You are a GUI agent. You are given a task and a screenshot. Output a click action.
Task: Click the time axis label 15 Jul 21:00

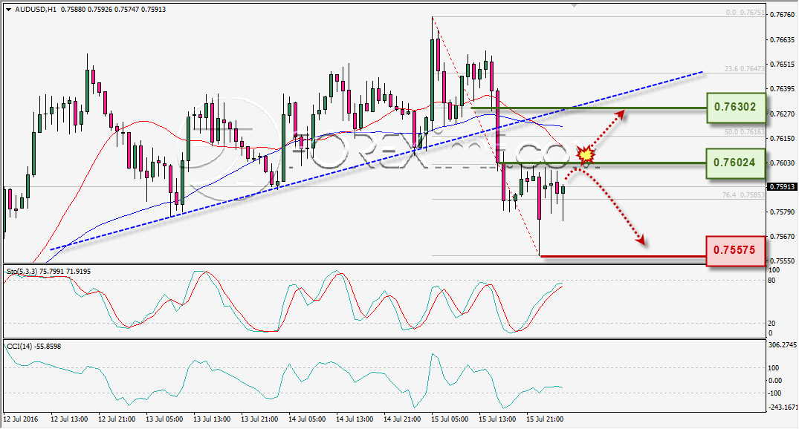tap(545, 419)
